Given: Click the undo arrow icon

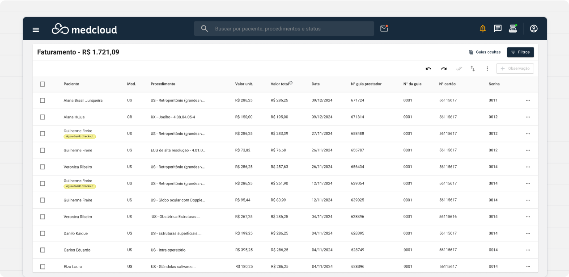Looking at the screenshot, I should coord(429,69).
